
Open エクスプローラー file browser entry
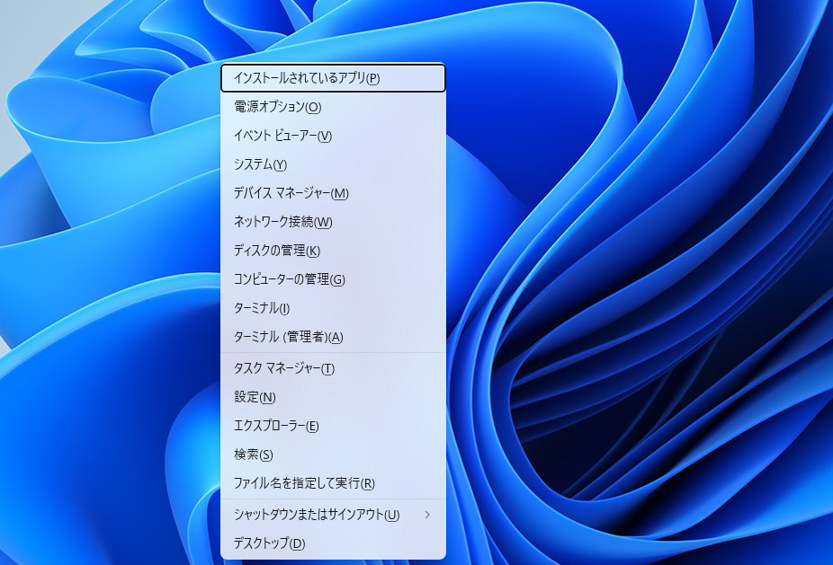(x=276, y=426)
